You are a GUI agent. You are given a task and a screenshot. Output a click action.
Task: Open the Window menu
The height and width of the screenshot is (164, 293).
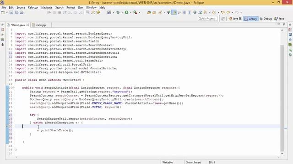pos(91,8)
